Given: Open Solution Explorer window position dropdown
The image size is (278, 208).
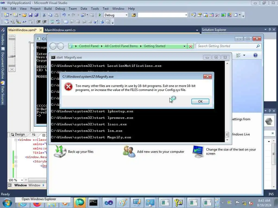Looking at the screenshot, I should click(x=266, y=30).
